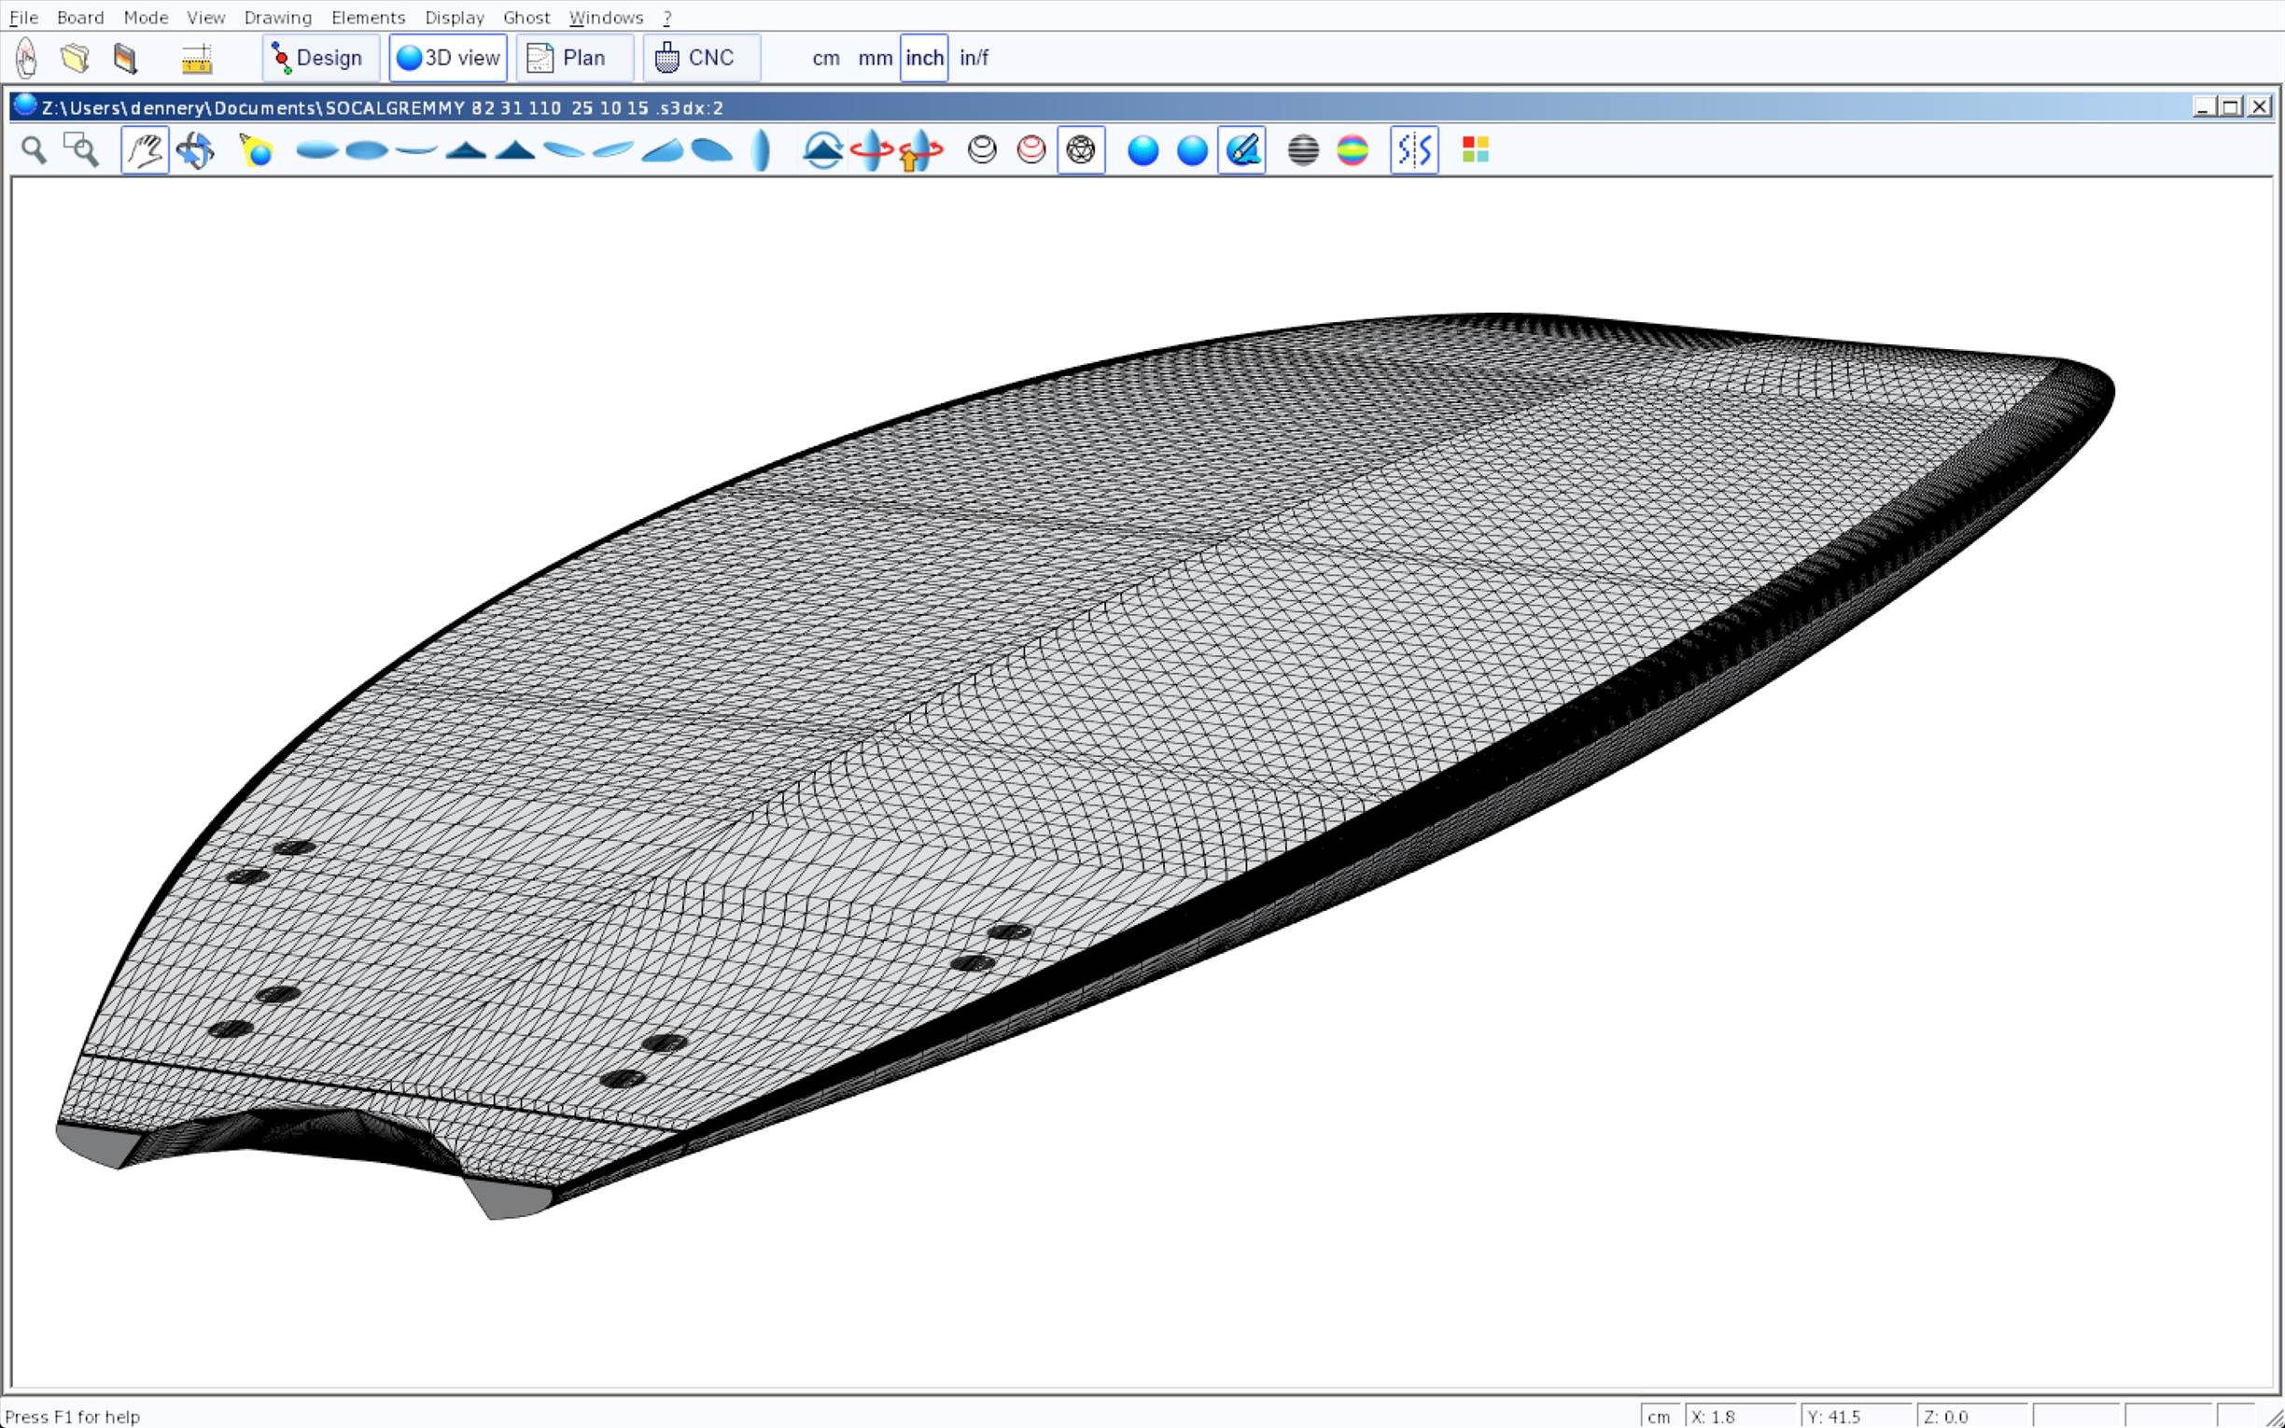Open the Ghost menu

pyautogui.click(x=526, y=17)
